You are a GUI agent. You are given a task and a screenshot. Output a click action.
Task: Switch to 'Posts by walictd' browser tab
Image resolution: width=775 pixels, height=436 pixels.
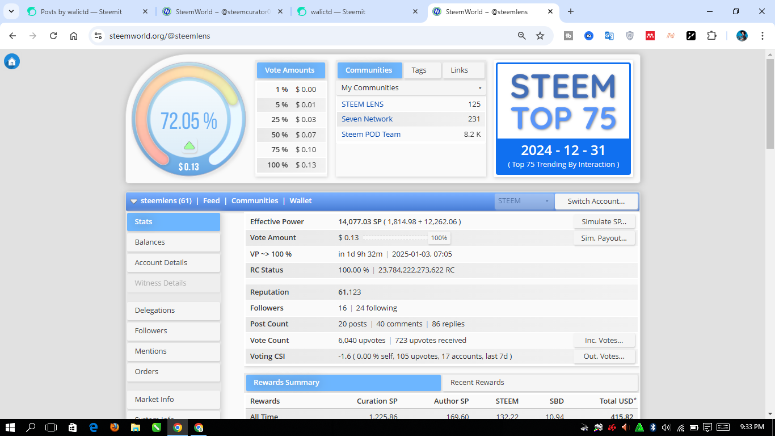point(88,11)
